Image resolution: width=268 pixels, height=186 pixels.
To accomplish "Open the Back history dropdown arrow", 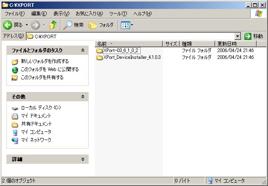I will [x=27, y=25].
